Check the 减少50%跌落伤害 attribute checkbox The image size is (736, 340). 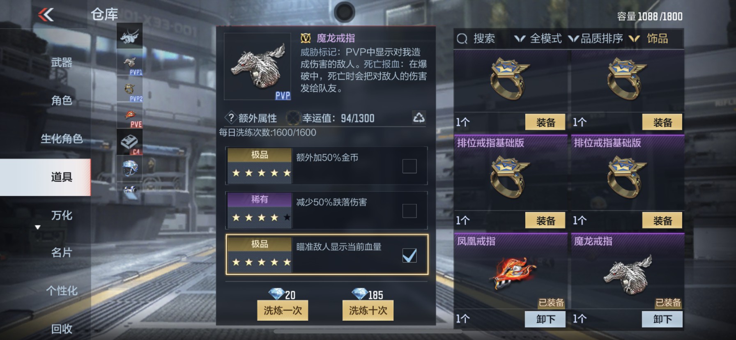[x=409, y=211]
